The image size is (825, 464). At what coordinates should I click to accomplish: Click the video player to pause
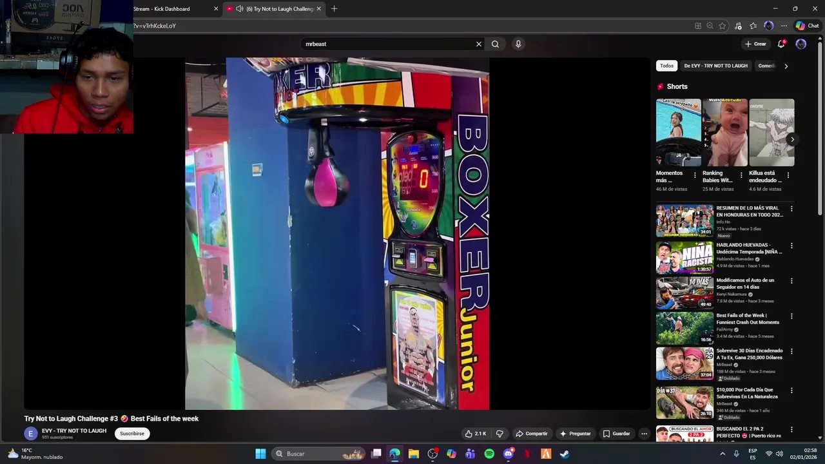click(337, 233)
